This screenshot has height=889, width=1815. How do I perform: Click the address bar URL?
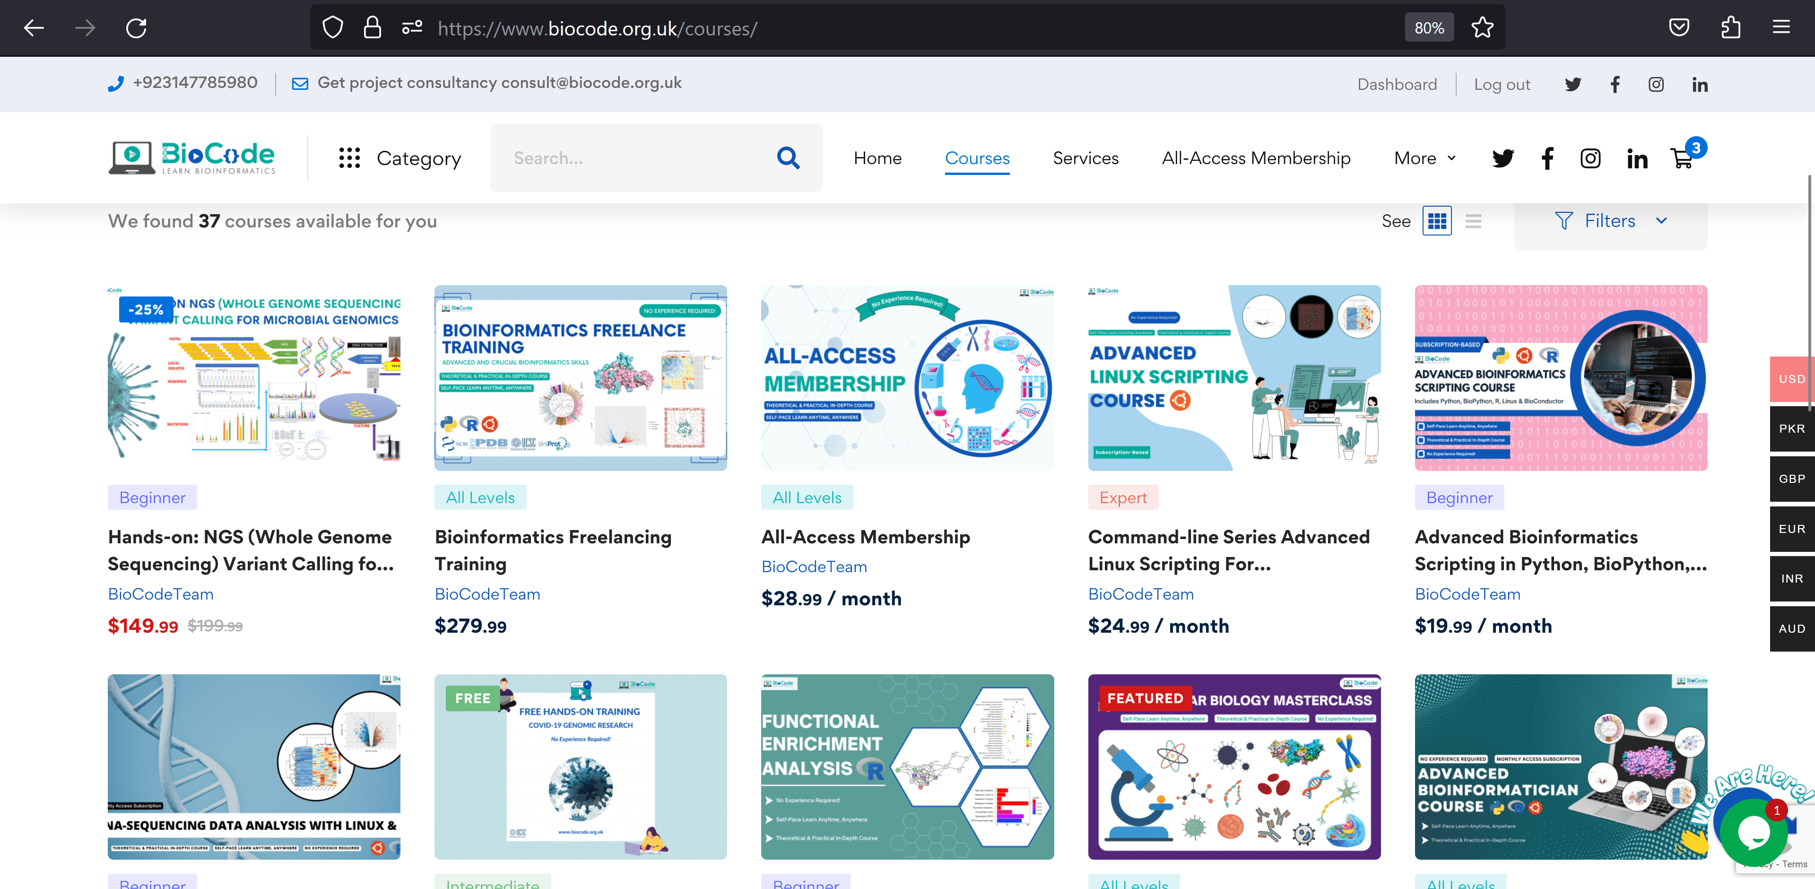[x=598, y=29]
